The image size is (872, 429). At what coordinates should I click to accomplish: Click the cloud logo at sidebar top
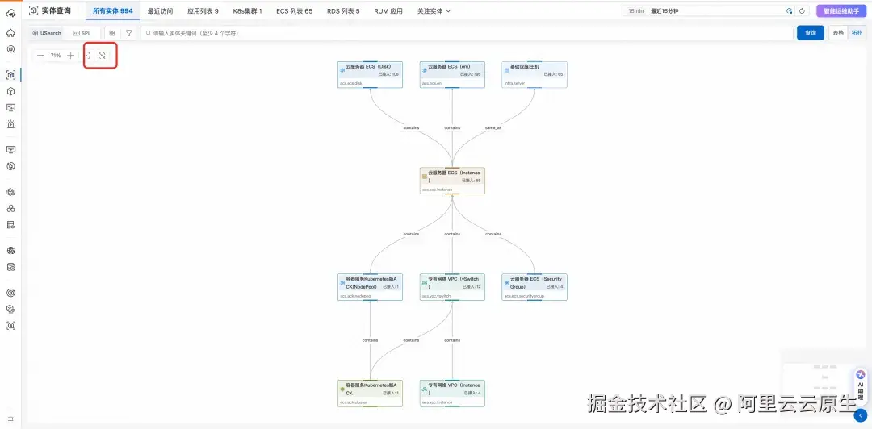tap(10, 14)
